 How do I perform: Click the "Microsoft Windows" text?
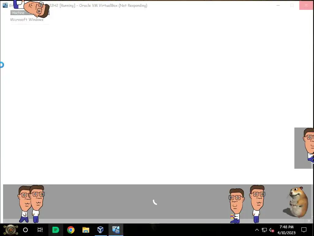pyautogui.click(x=27, y=20)
